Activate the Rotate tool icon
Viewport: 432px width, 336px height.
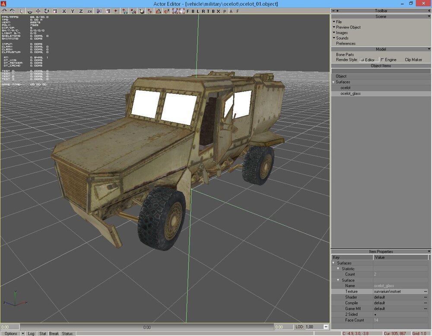[46, 11]
